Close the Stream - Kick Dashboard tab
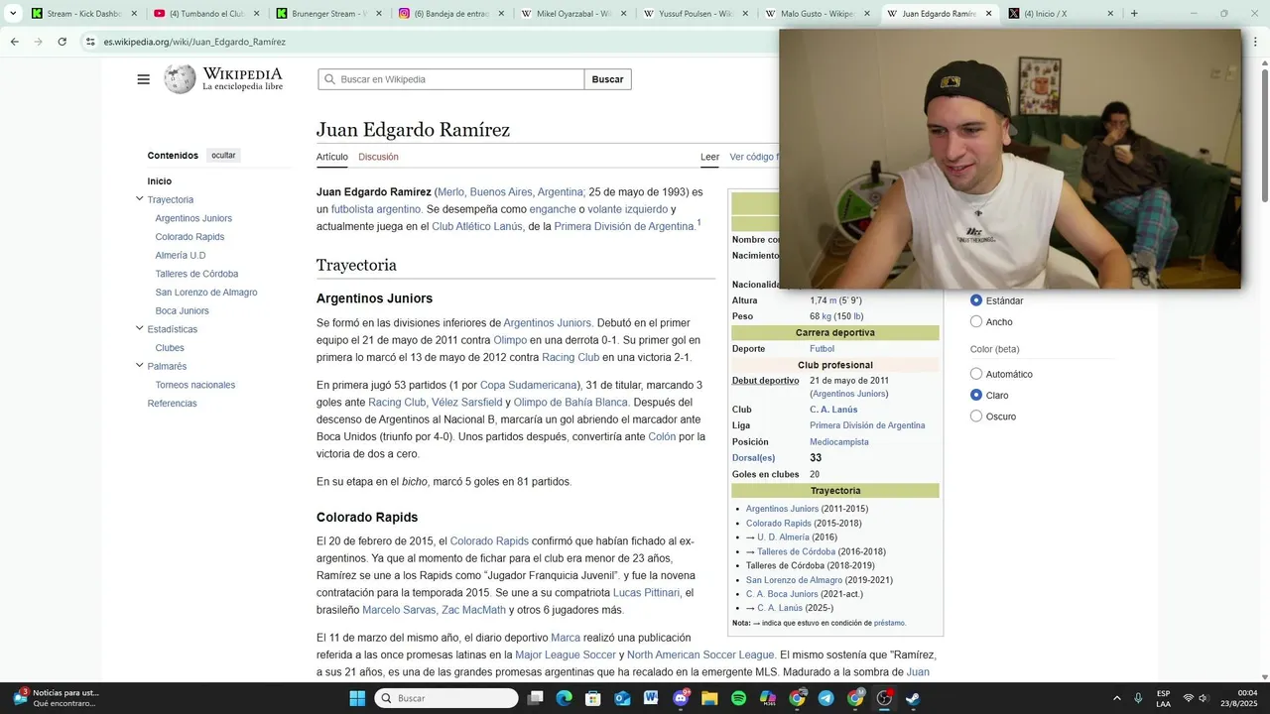1270x714 pixels. point(134,14)
